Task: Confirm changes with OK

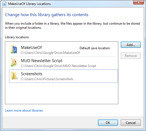Action: [108, 123]
